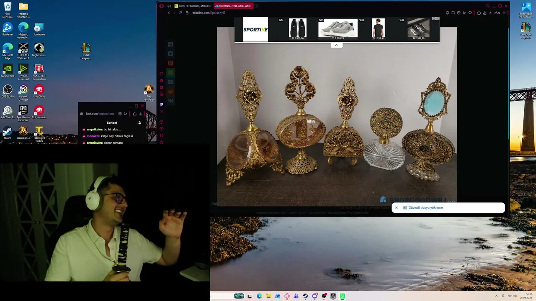The height and width of the screenshot is (301, 536).
Task: Open the Battle.net desktop shortcut
Action: tap(8, 29)
